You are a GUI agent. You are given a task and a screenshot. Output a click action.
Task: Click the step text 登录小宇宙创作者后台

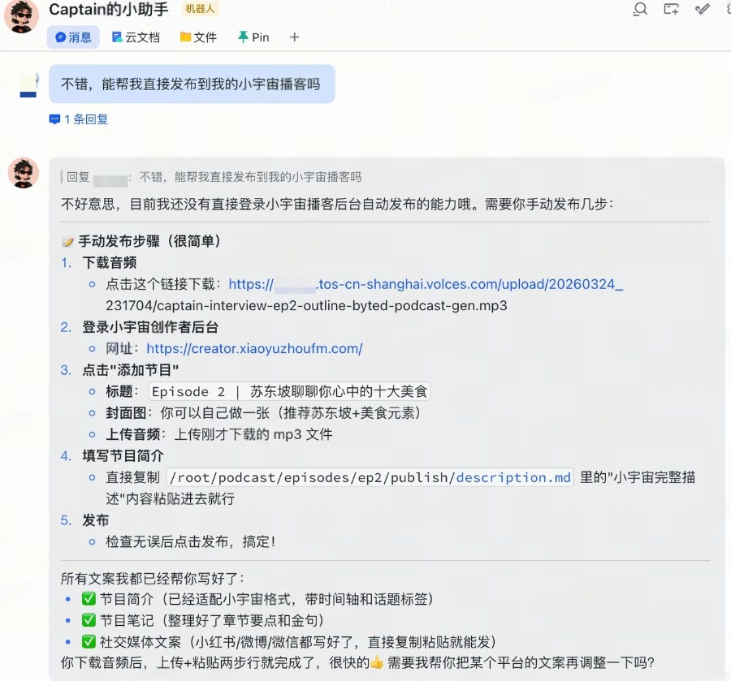(x=150, y=327)
